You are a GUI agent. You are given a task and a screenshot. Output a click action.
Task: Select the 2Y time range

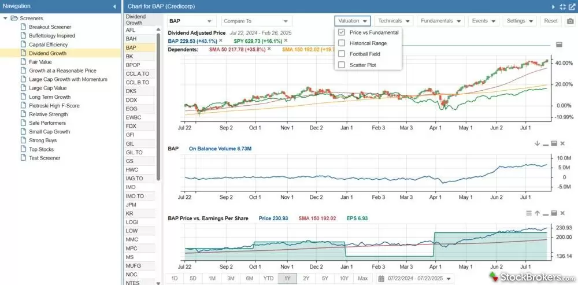[x=306, y=279]
